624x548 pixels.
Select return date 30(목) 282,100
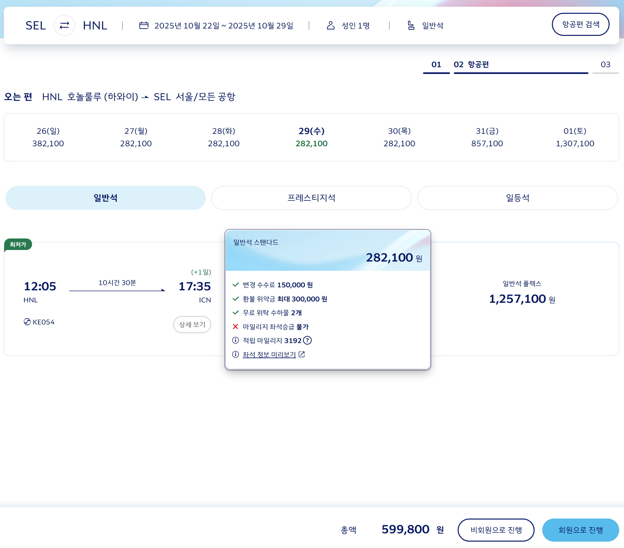[399, 137]
